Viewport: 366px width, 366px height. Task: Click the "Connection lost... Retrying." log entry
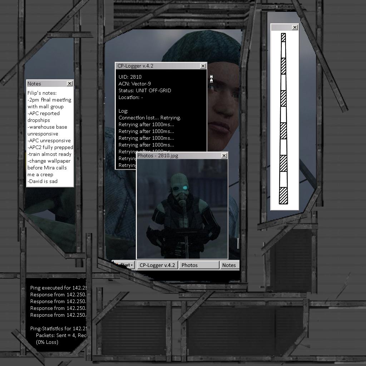coord(150,118)
